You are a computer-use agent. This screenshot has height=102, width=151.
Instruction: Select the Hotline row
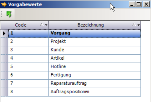pos(74,67)
